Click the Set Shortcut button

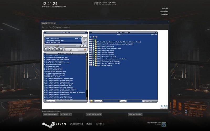coord(66,114)
